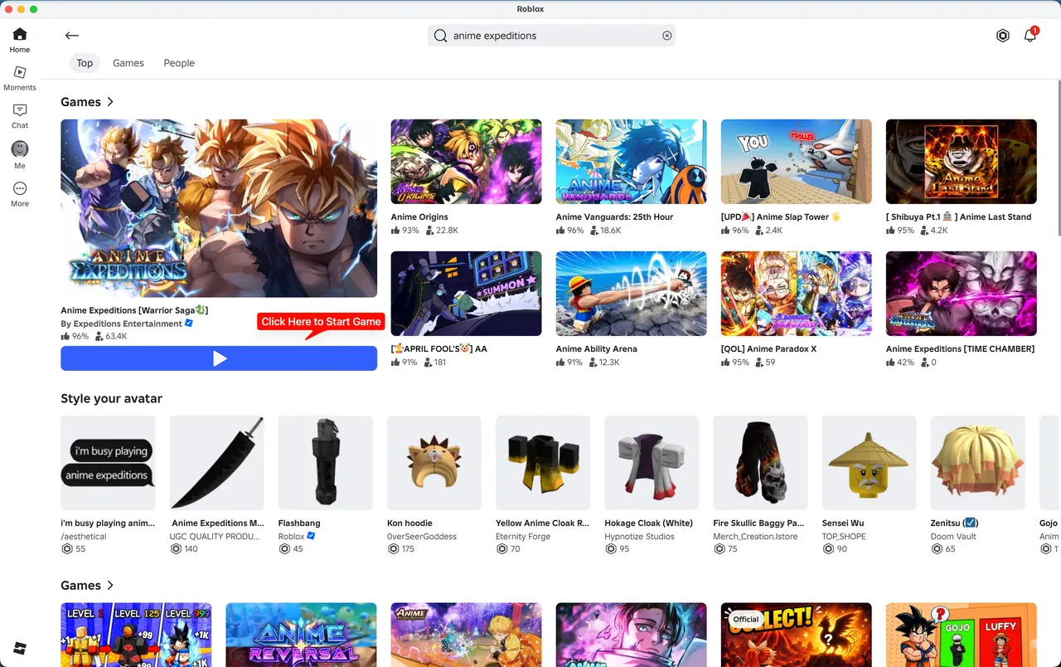Open the Official COLLECT game thumbnail

796,635
